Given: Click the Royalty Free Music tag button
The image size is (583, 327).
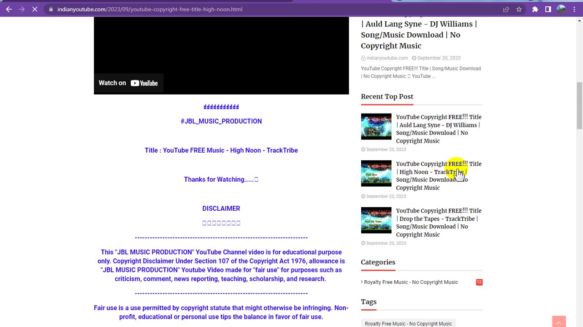Looking at the screenshot, I should point(408,323).
